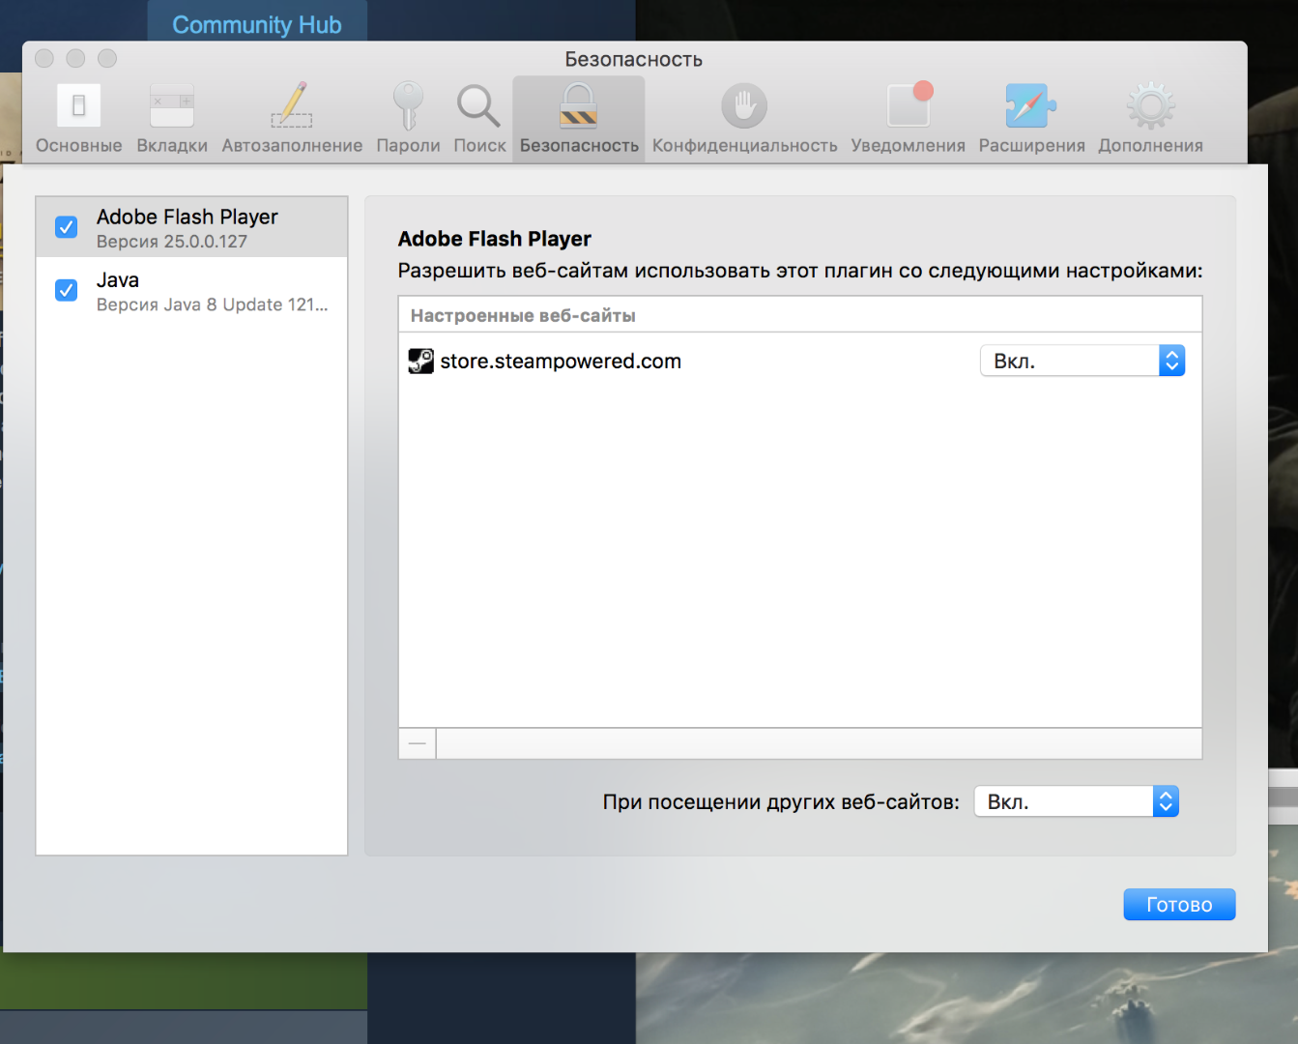Open the Основные preferences icon
The image size is (1298, 1044).
[79, 105]
